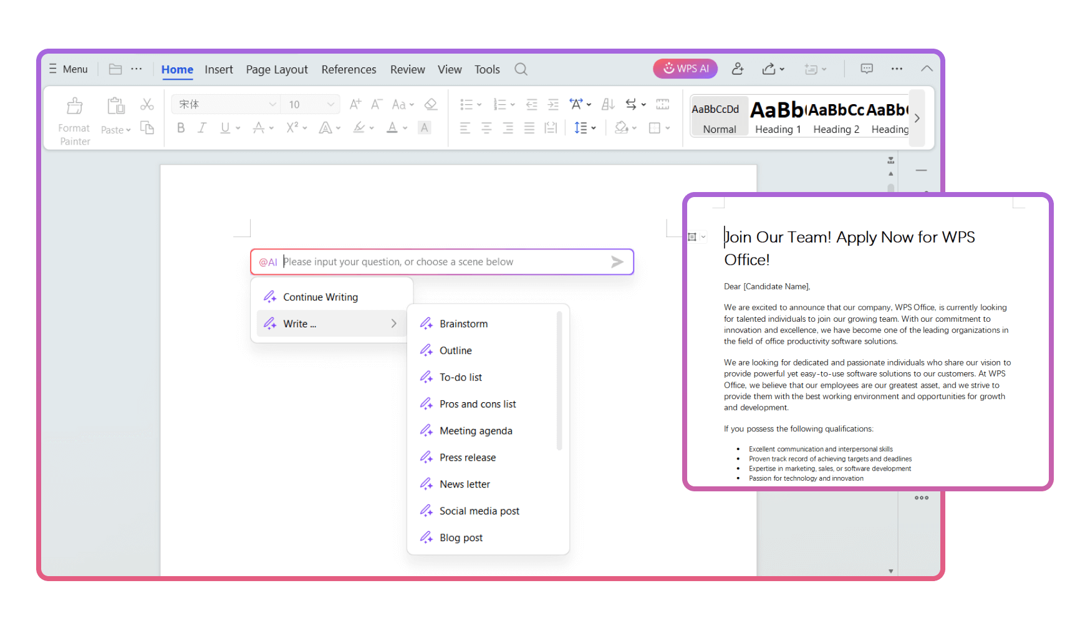This screenshot has width=1080, height=631.
Task: Select the Format Painter tool
Action: [x=74, y=118]
